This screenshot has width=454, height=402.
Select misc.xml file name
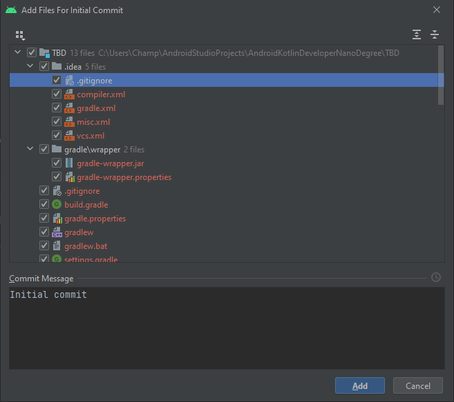pos(93,122)
